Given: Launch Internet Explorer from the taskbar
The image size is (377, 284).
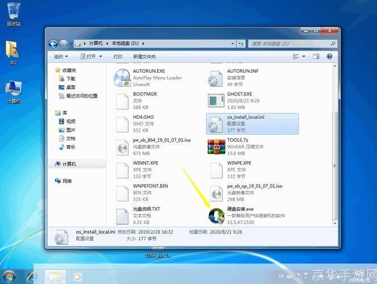Looking at the screenshot, I should 32,277.
